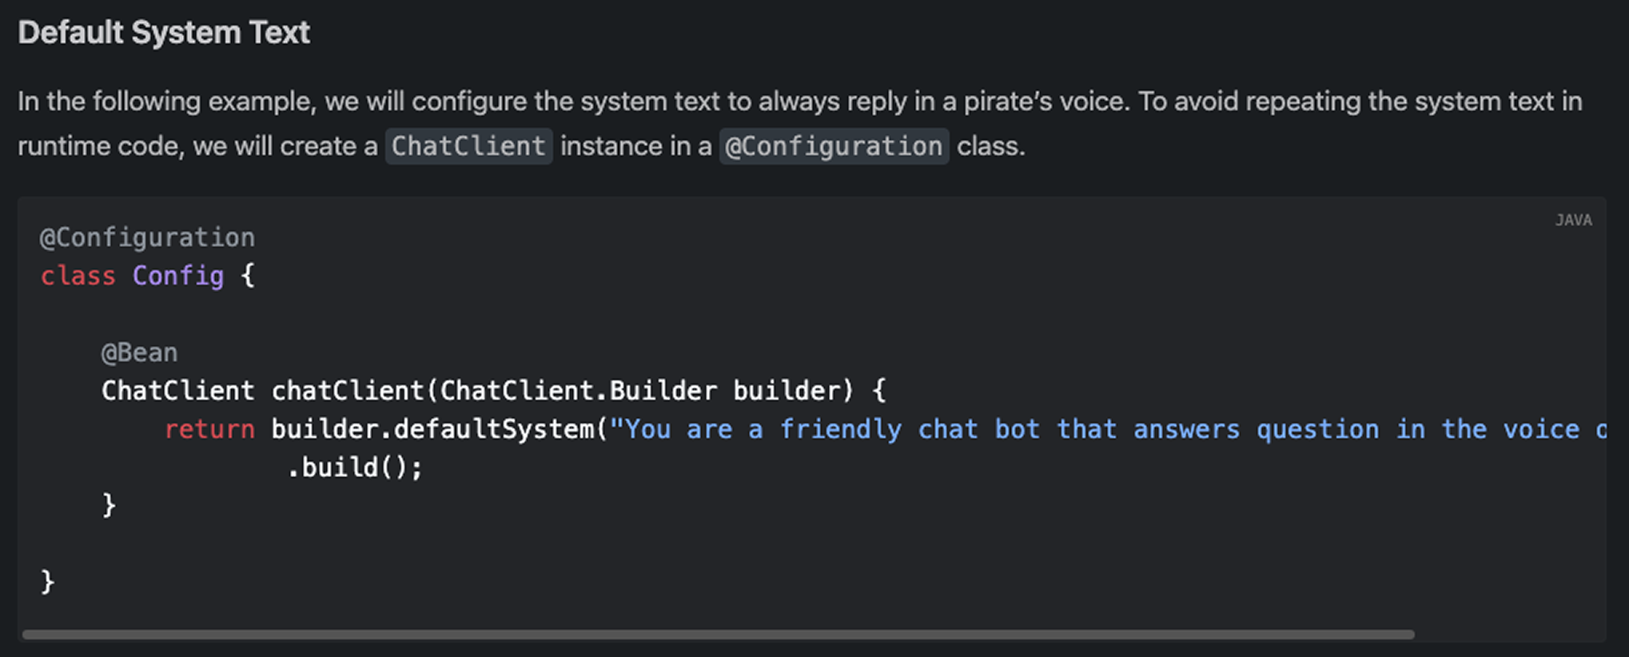
Task: Click the .build(); call
Action: [x=355, y=468]
